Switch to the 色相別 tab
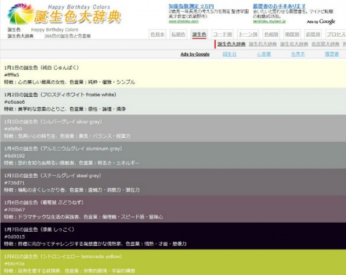 tap(271, 35)
